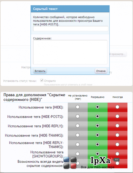This screenshot has width=133, height=173.
Task: Click the post count input field
Action: [71, 29]
